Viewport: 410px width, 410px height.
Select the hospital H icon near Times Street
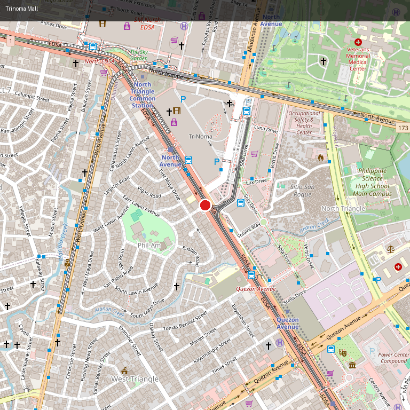tap(280, 343)
